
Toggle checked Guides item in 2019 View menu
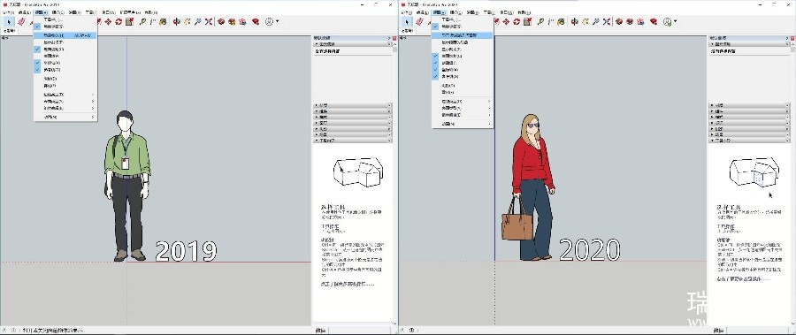(65, 70)
